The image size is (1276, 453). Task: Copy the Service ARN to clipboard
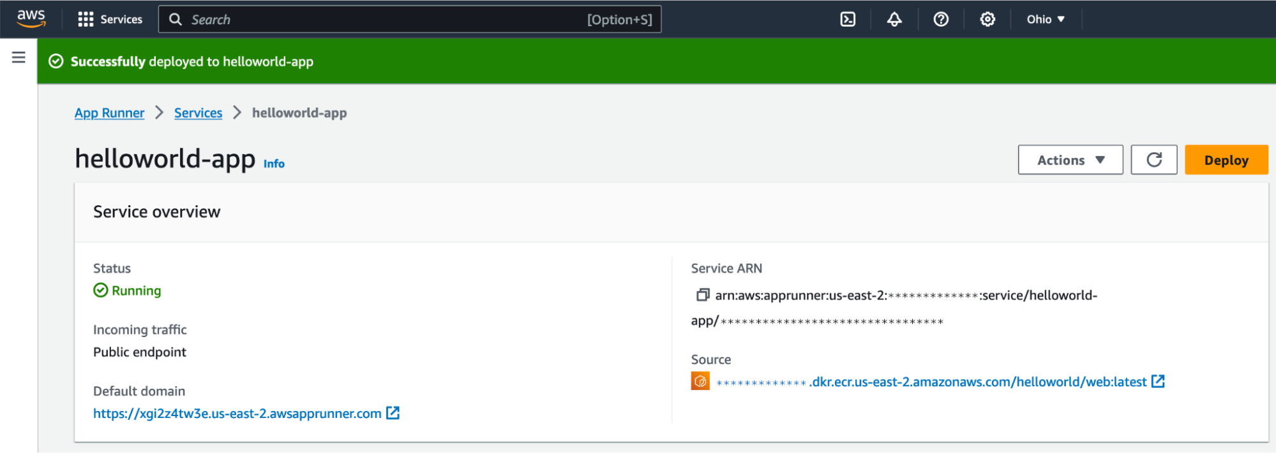point(702,295)
